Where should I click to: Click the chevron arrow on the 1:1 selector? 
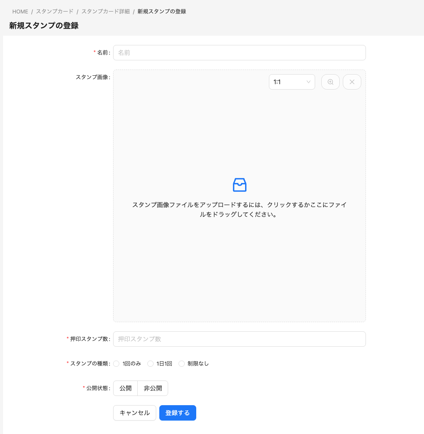[308, 82]
